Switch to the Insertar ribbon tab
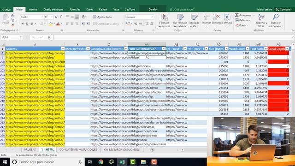Image resolution: width=295 pixels, height=166 pixels. pyautogui.click(x=33, y=9)
